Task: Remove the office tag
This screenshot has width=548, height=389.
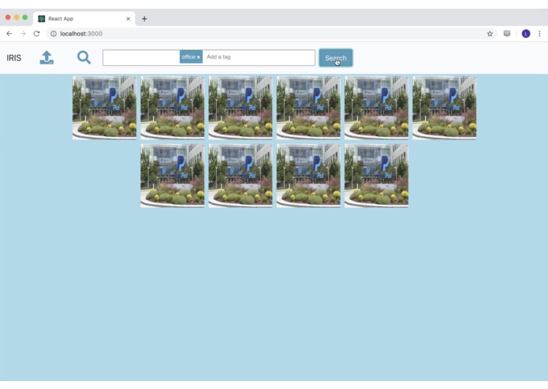Action: [x=199, y=57]
